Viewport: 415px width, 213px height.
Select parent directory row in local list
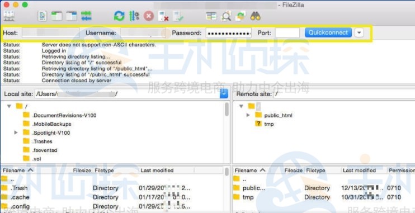111,179
